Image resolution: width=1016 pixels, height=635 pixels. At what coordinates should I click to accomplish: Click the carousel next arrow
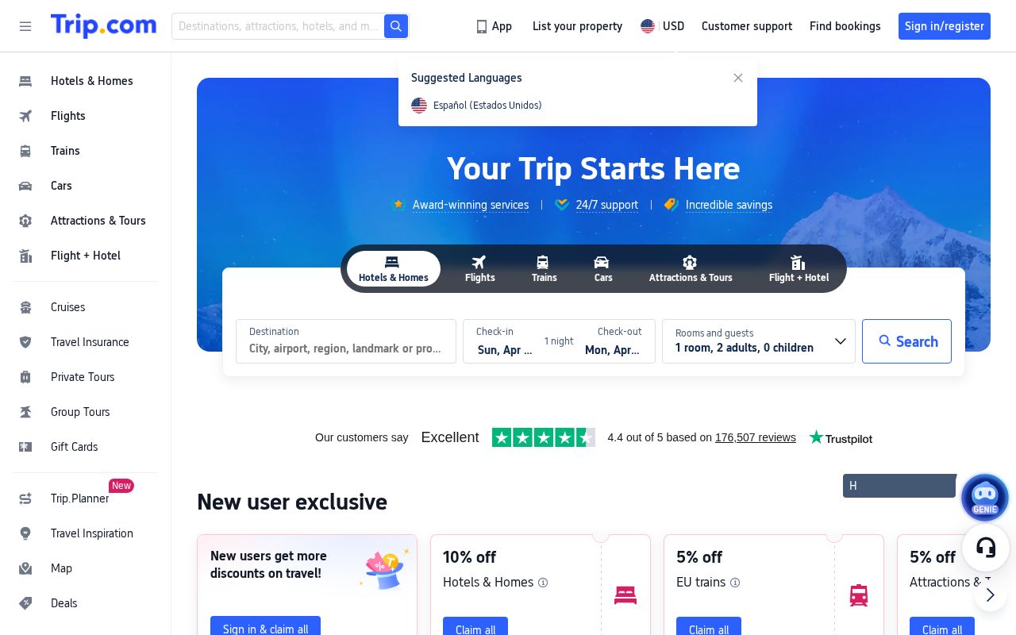point(991,595)
